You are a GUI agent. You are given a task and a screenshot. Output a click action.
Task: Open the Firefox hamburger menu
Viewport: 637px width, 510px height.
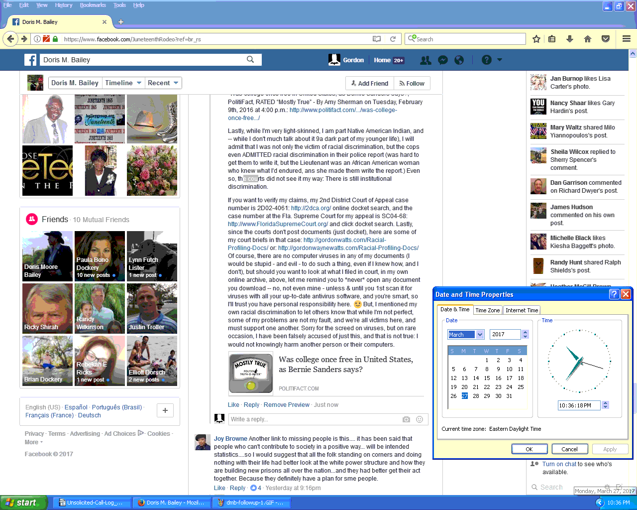pos(627,39)
